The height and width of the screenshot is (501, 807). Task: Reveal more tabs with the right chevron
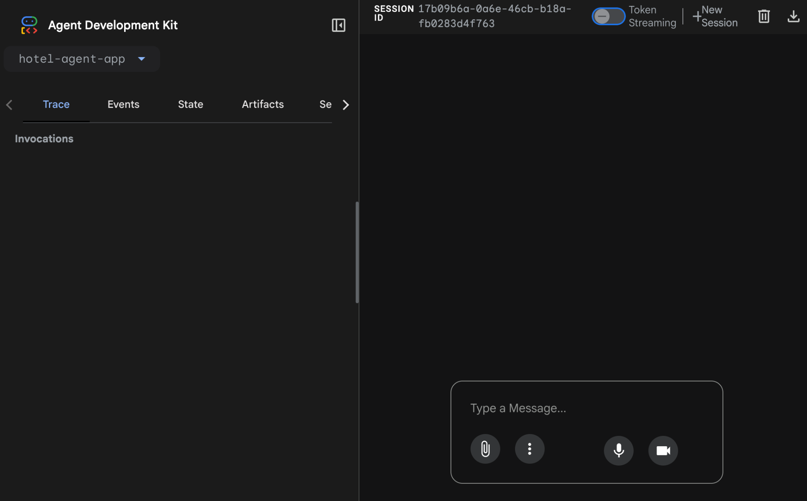point(346,104)
